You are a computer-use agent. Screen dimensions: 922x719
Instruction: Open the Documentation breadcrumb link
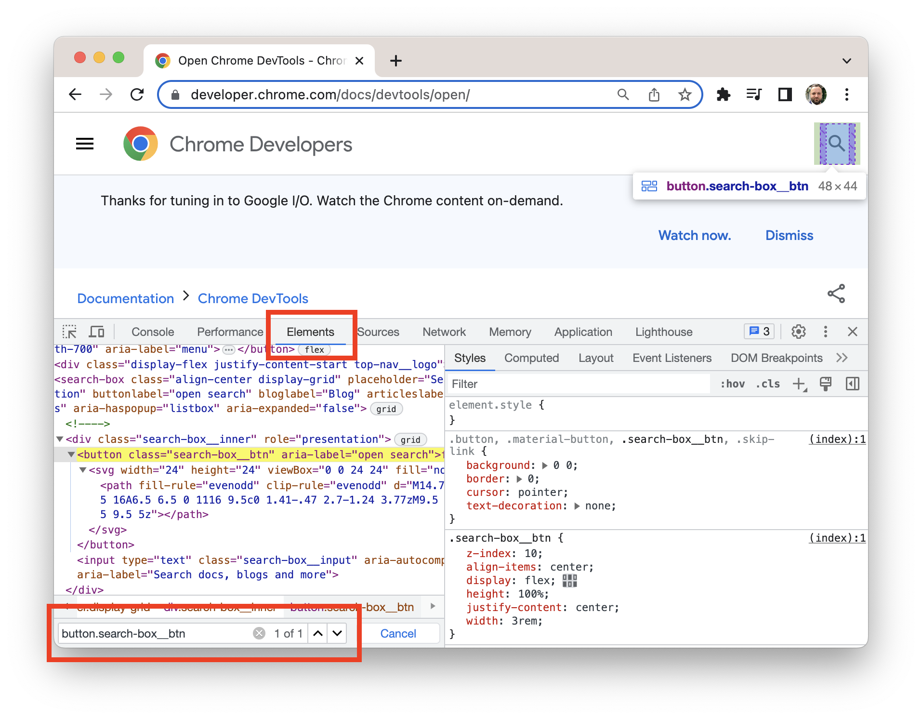(x=125, y=298)
